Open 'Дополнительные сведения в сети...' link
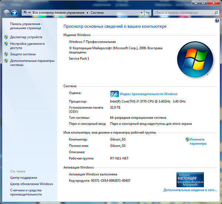Viewport: 222px width, 204px height. [x=190, y=190]
